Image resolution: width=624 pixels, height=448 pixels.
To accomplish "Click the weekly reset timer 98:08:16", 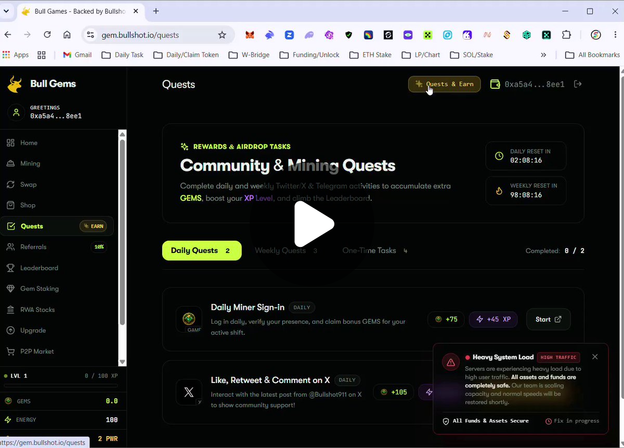I will (526, 195).
